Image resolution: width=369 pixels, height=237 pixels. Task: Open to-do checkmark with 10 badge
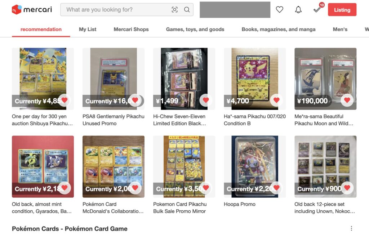(318, 9)
